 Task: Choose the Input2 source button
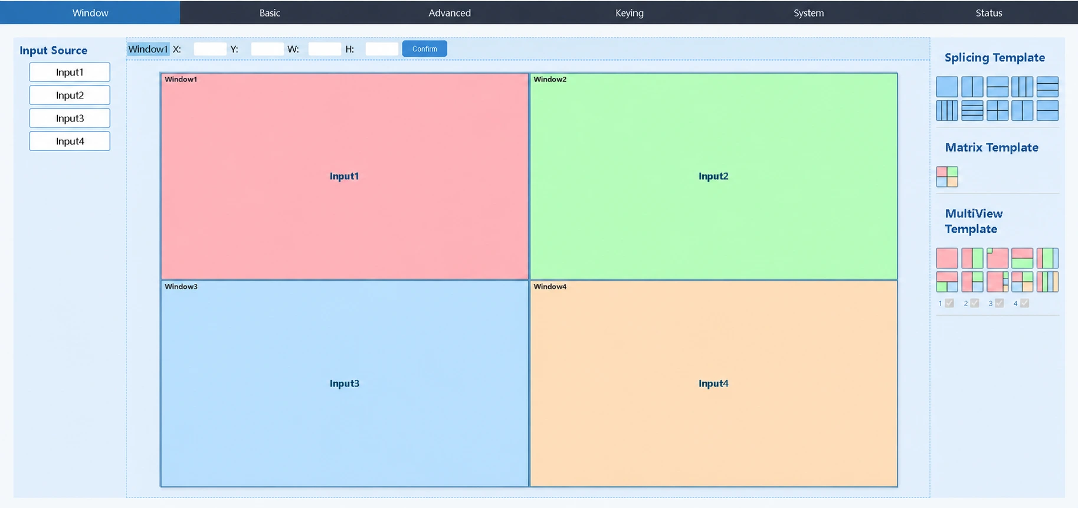[x=70, y=95]
